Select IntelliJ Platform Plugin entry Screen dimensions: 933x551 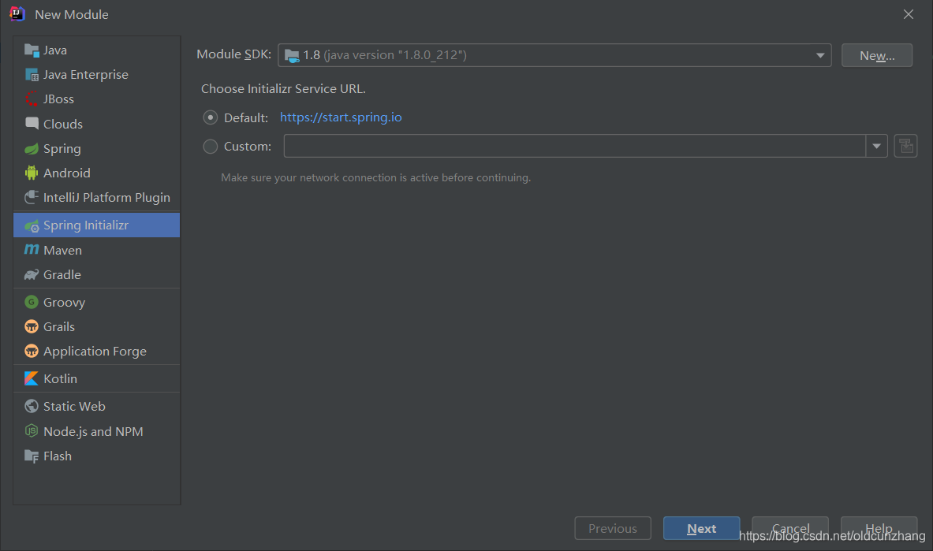tap(96, 197)
